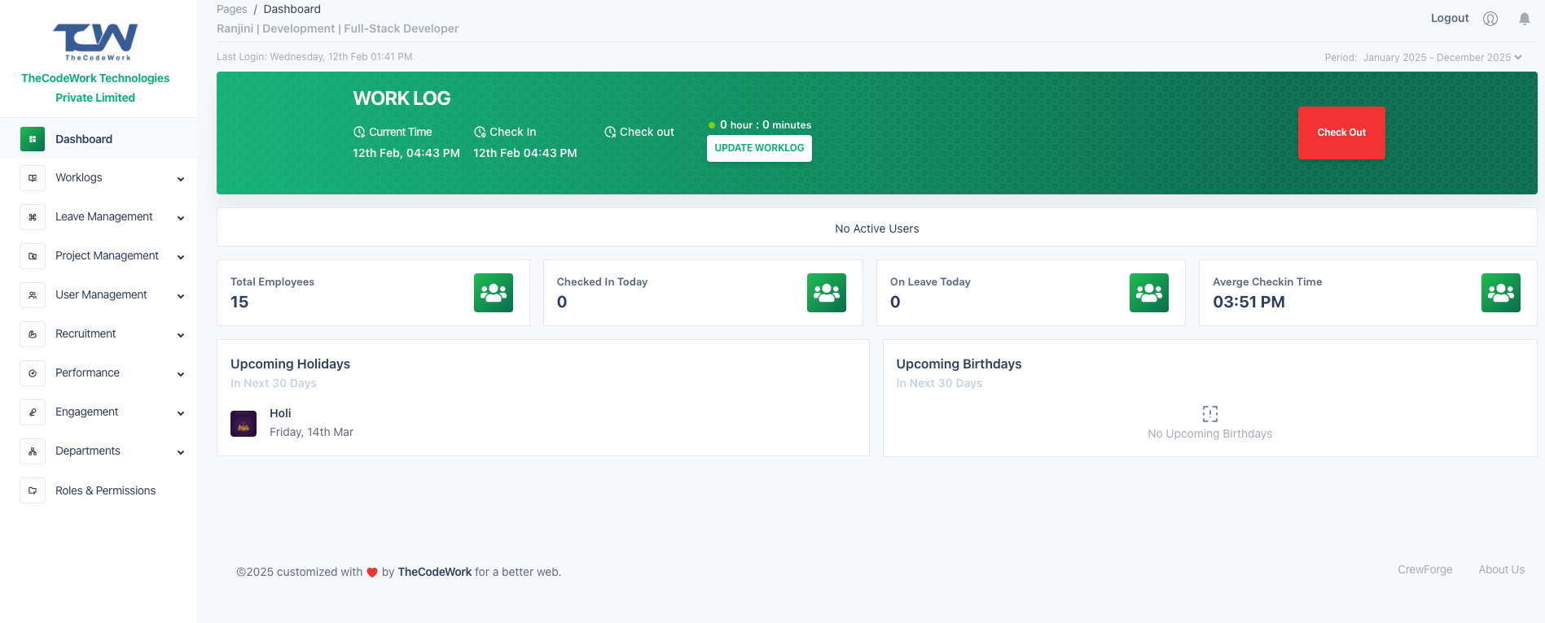Click the Checked In Today group icon

pos(827,293)
